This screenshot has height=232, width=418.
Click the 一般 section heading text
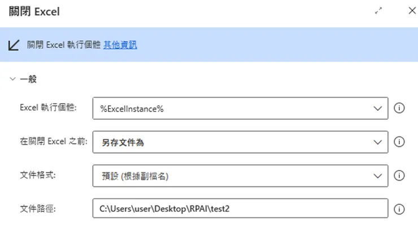[28, 79]
